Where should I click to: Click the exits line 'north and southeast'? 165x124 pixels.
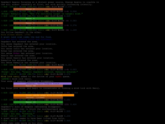(x=27, y=39)
